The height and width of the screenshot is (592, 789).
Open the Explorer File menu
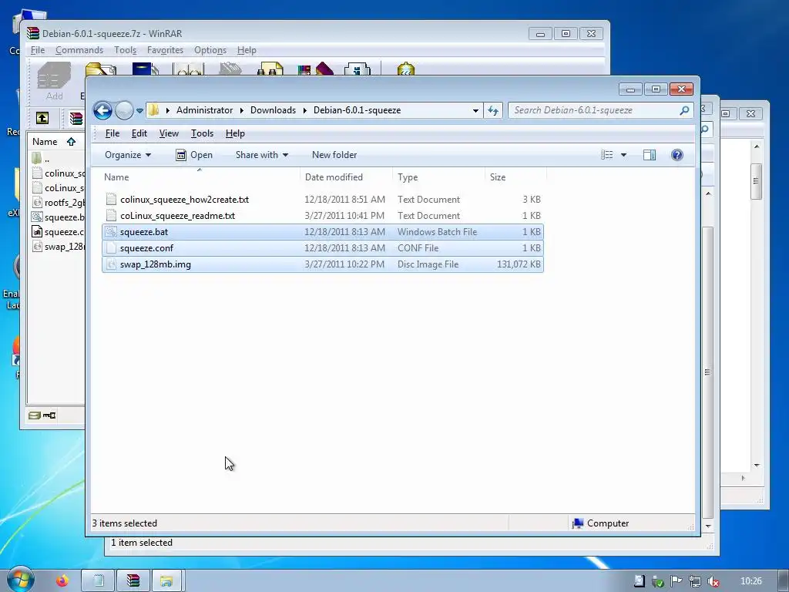click(112, 133)
